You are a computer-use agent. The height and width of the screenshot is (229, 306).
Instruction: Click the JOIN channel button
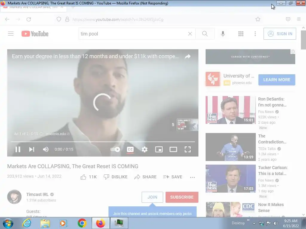(x=152, y=197)
